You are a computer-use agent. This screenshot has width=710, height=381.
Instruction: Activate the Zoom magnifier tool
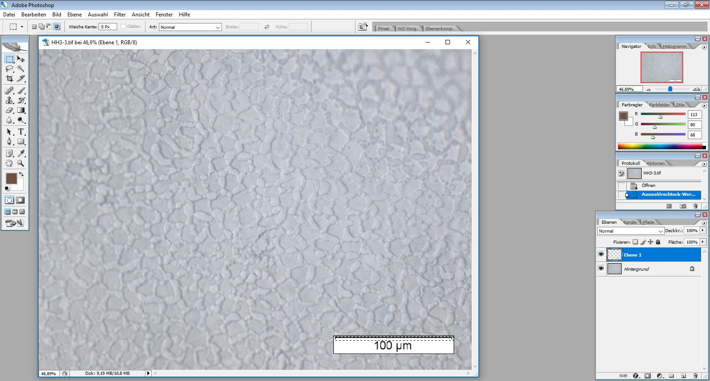[21, 163]
